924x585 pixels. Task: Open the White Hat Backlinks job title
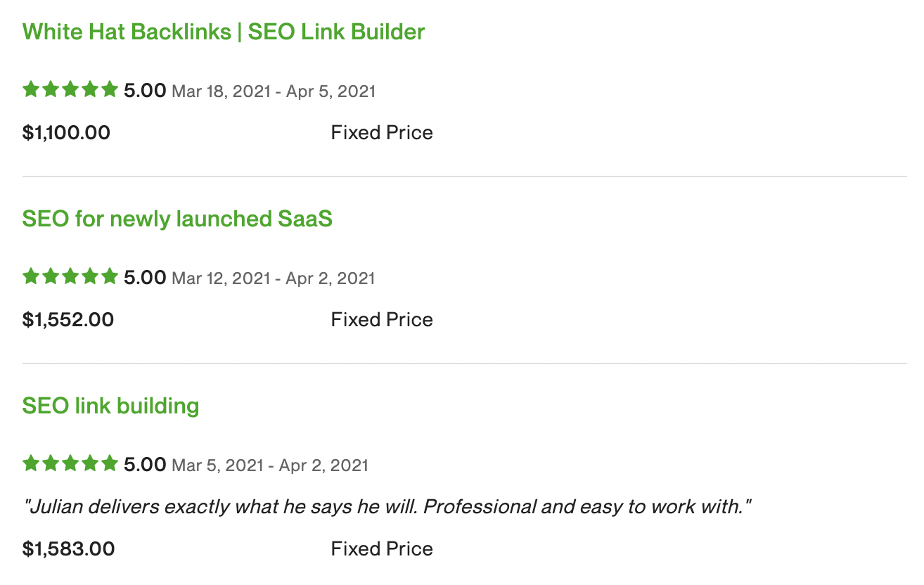[224, 32]
